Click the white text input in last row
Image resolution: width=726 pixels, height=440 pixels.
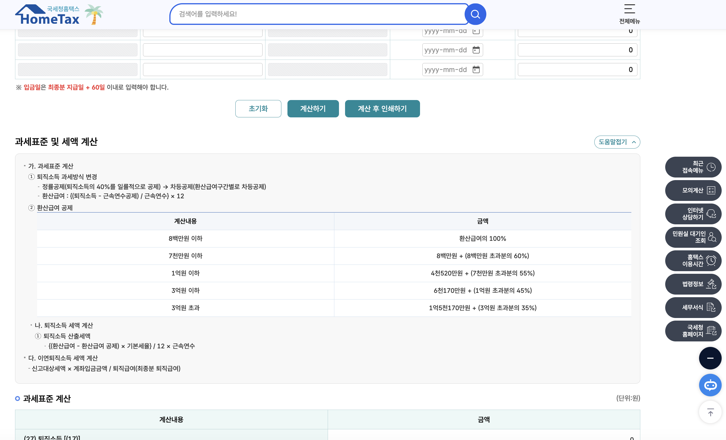pos(202,69)
